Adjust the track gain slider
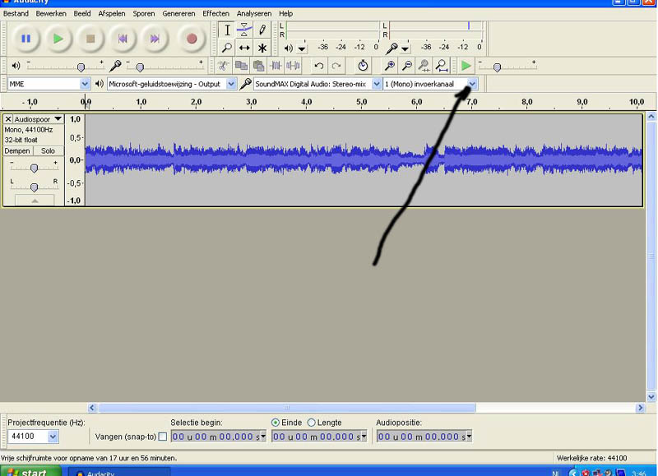 (x=34, y=168)
